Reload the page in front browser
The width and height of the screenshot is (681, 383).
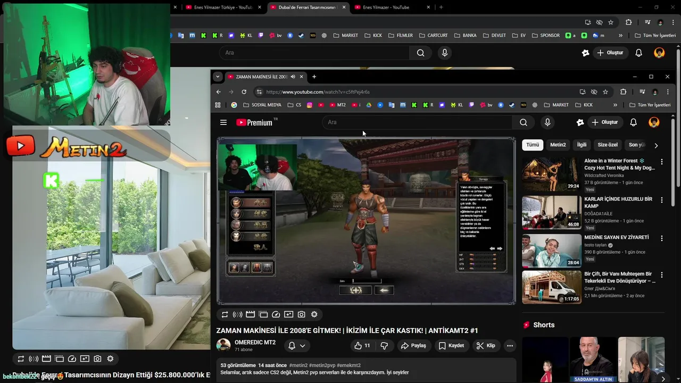click(244, 91)
